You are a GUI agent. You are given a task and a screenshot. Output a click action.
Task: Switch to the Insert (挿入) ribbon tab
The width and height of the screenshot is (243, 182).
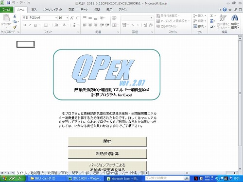pos(34,10)
